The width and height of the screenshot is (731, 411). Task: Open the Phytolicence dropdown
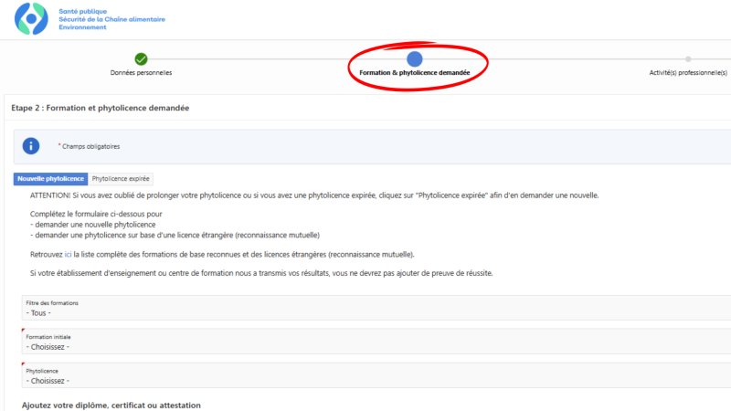click(x=376, y=375)
